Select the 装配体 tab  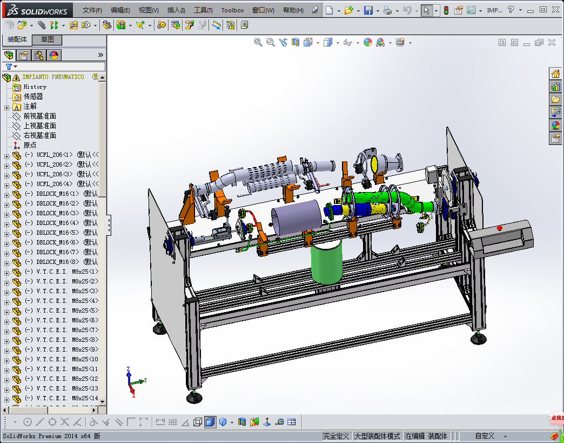coord(17,39)
